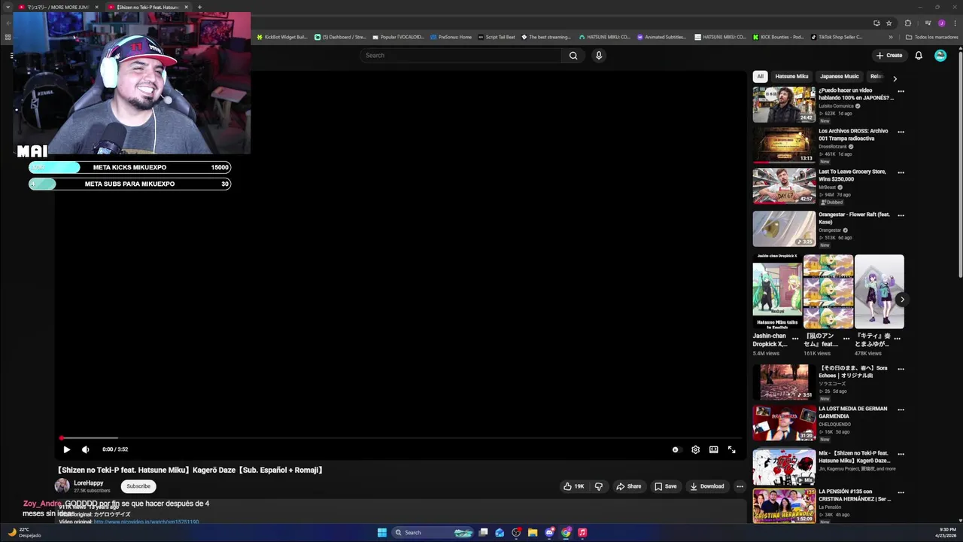This screenshot has height=542, width=963.
Task: Open the Windows Start menu
Action: (381, 532)
